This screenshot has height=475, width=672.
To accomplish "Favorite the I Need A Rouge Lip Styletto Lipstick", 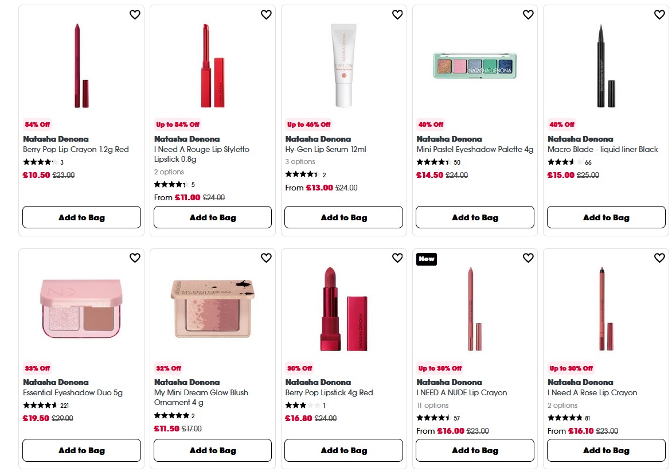I will point(266,14).
